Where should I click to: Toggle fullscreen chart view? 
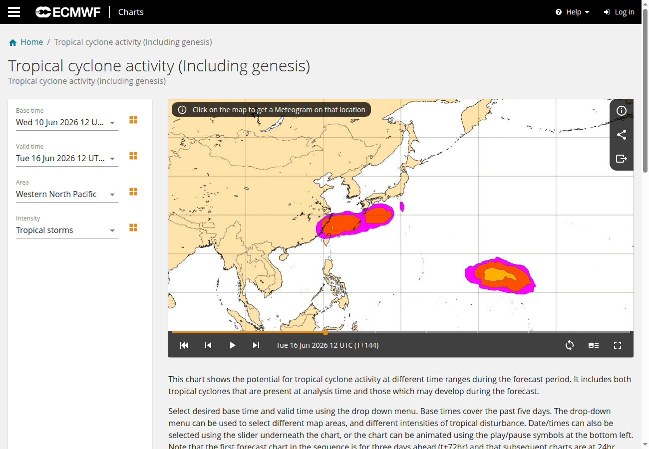[618, 345]
